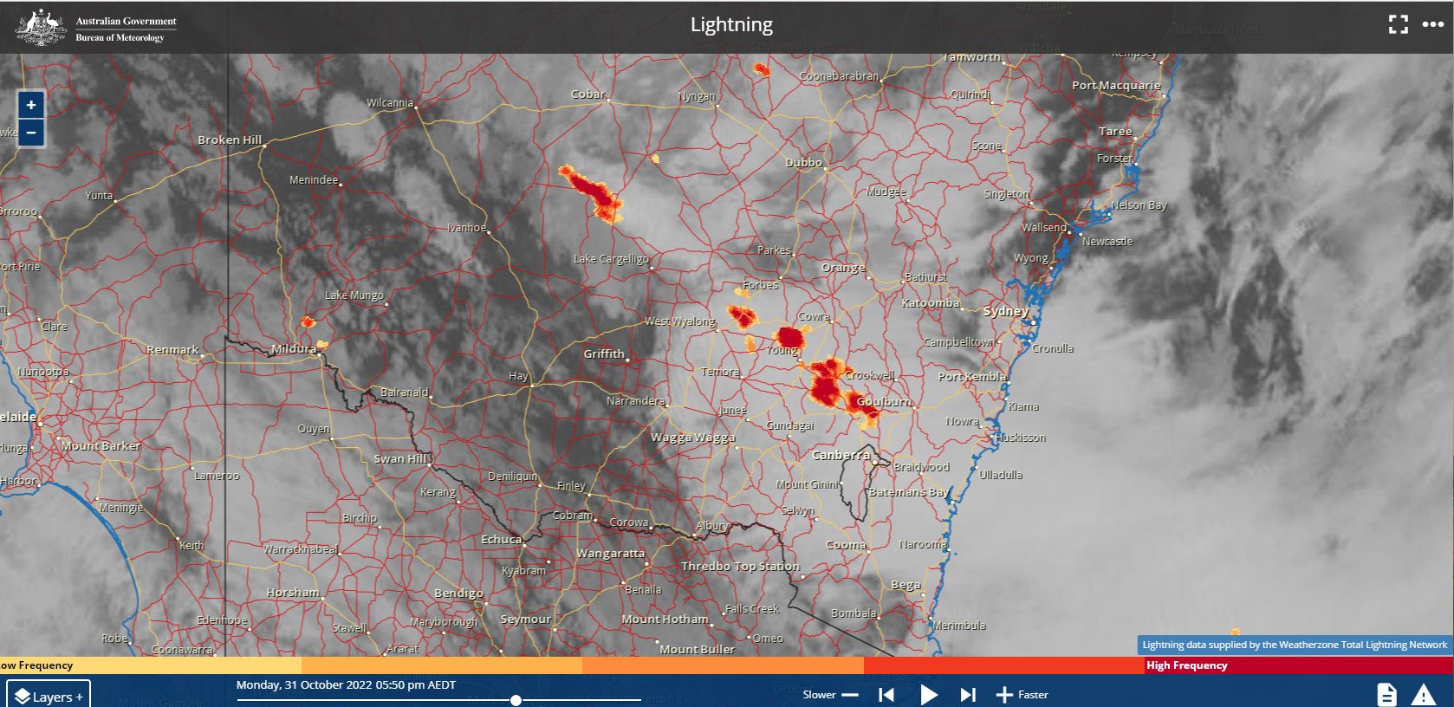Click the Newcastle city label
Viewport: 1454px width, 707px height.
click(1107, 241)
